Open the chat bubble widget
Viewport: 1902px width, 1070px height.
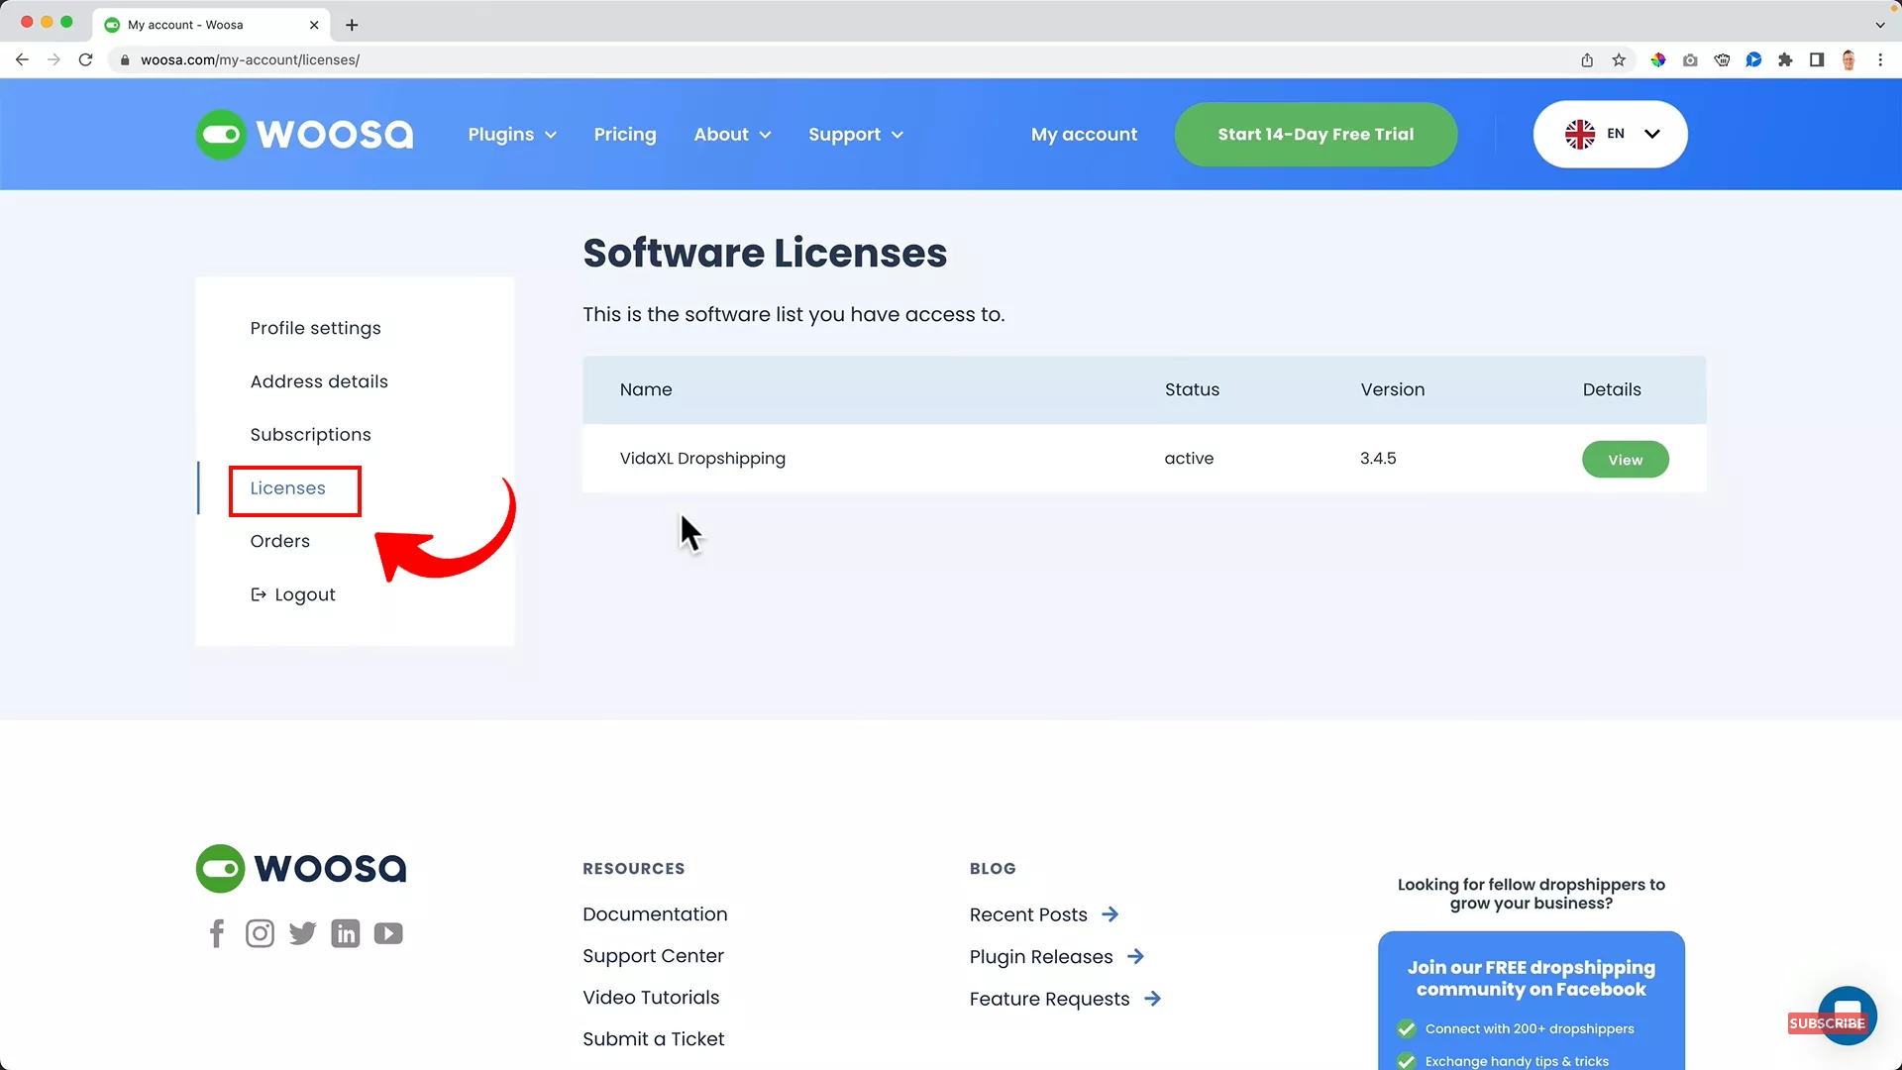coord(1847,1016)
